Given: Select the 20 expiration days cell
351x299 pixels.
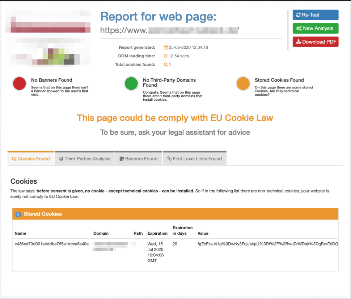Looking at the screenshot, I should click(x=175, y=244).
